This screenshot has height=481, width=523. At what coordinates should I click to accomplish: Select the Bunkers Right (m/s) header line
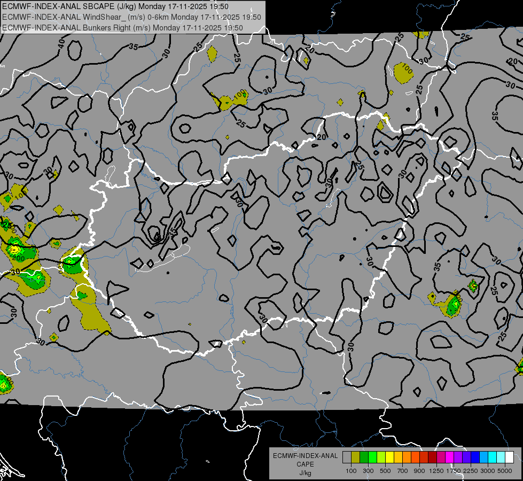[x=122, y=28]
